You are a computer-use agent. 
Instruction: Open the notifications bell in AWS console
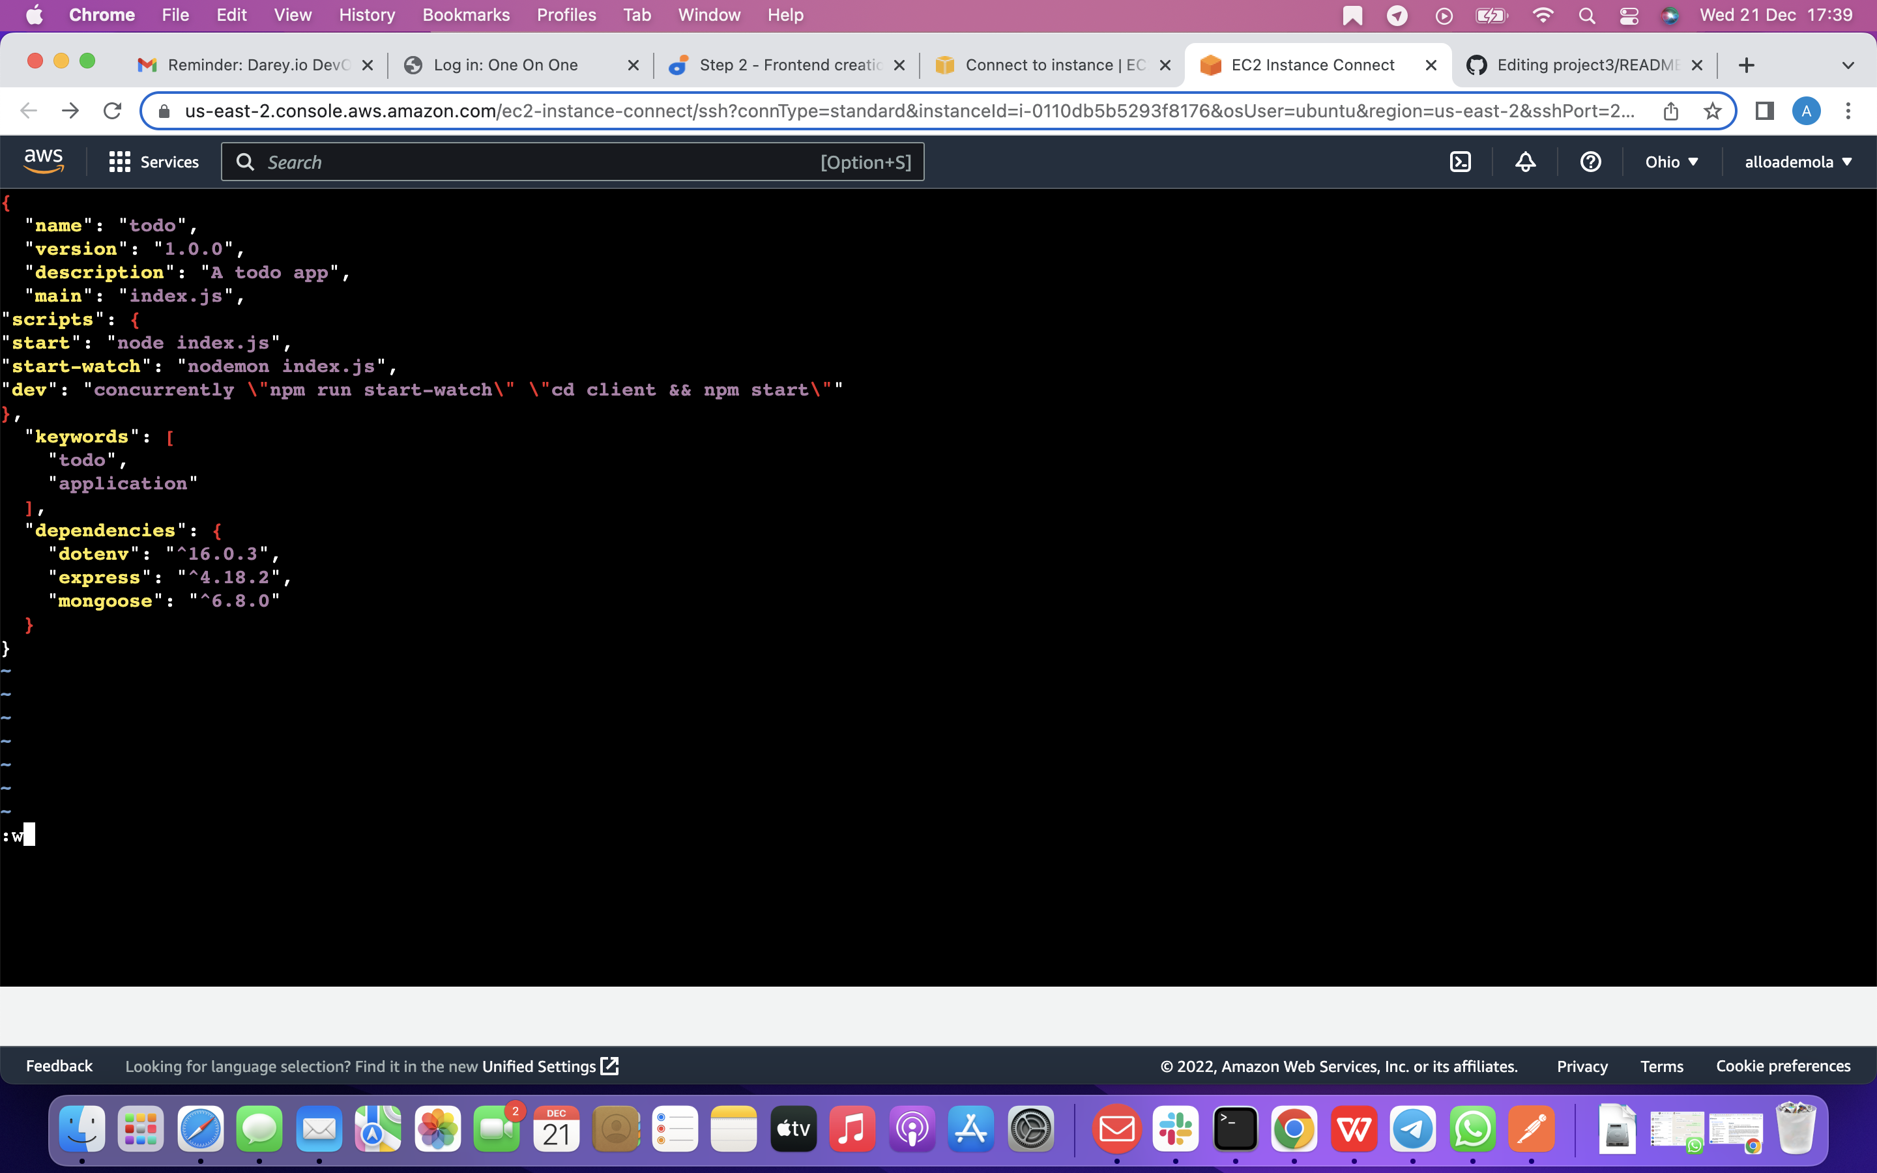pos(1524,162)
